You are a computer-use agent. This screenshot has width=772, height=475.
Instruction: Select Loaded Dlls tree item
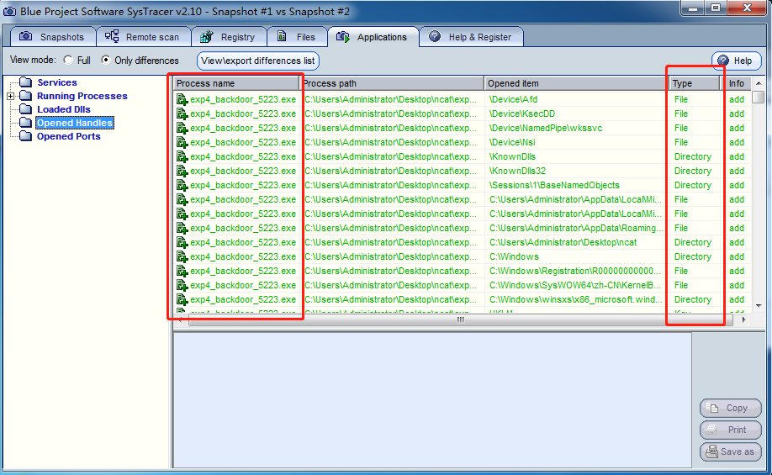tap(64, 108)
